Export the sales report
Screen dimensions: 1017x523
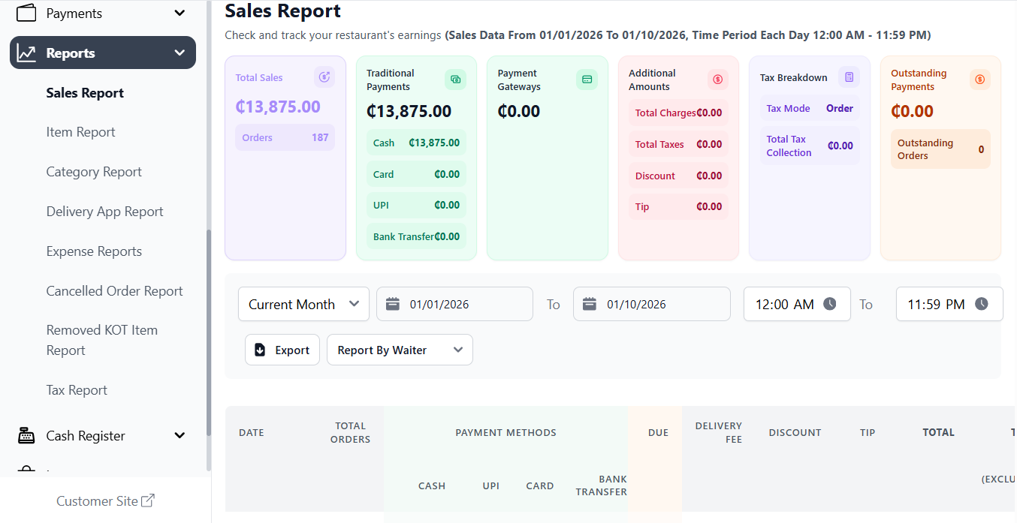click(282, 350)
